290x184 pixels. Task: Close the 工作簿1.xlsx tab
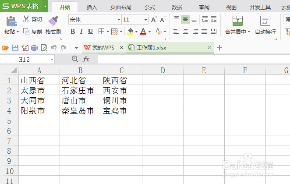pyautogui.click(x=209, y=48)
